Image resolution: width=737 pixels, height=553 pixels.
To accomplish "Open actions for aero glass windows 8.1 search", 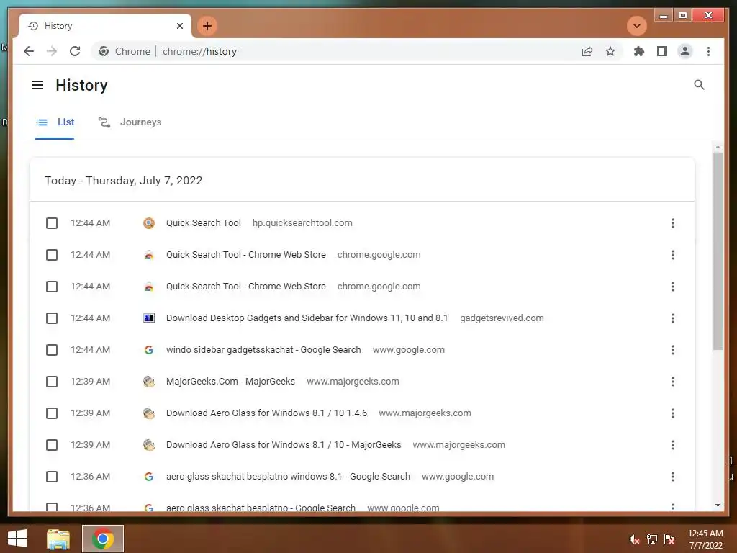I will (x=673, y=477).
